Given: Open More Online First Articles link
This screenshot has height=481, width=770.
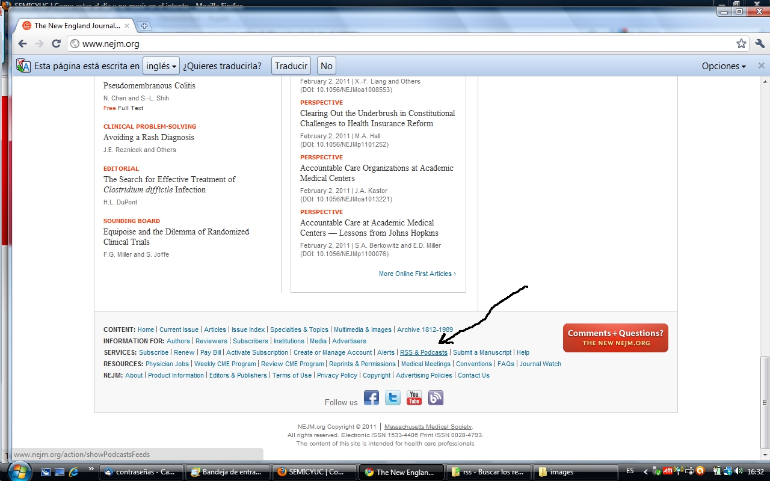Looking at the screenshot, I should [x=417, y=274].
